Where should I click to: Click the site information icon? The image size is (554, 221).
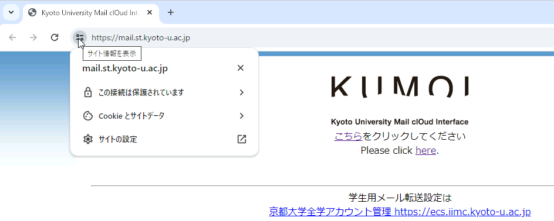(x=80, y=37)
